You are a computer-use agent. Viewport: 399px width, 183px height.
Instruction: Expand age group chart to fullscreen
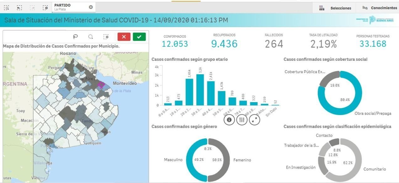tap(254, 120)
